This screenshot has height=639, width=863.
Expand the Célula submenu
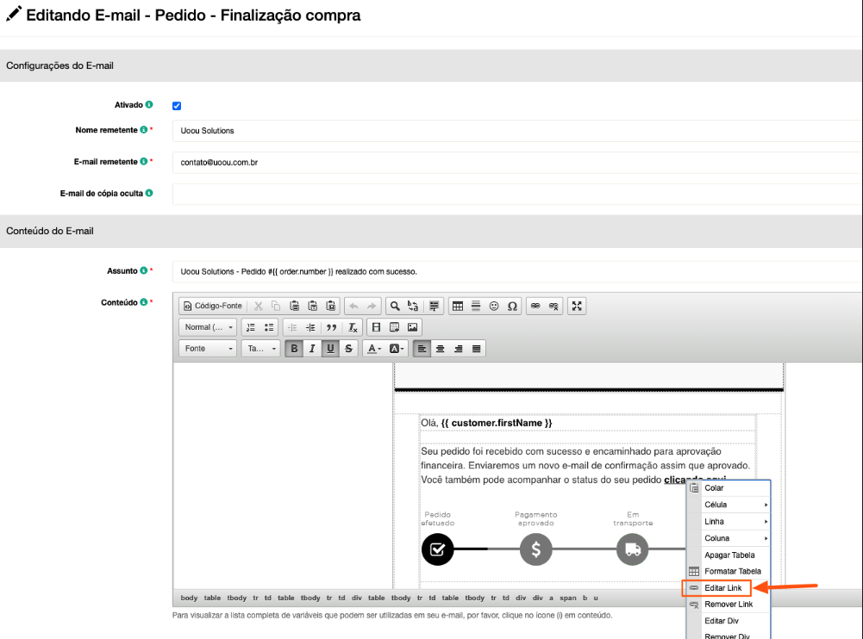click(729, 505)
